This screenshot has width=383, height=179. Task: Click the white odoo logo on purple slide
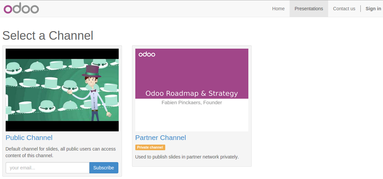click(x=147, y=54)
